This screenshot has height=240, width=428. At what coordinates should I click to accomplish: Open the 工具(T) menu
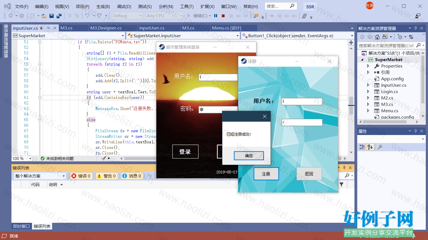coord(187,6)
